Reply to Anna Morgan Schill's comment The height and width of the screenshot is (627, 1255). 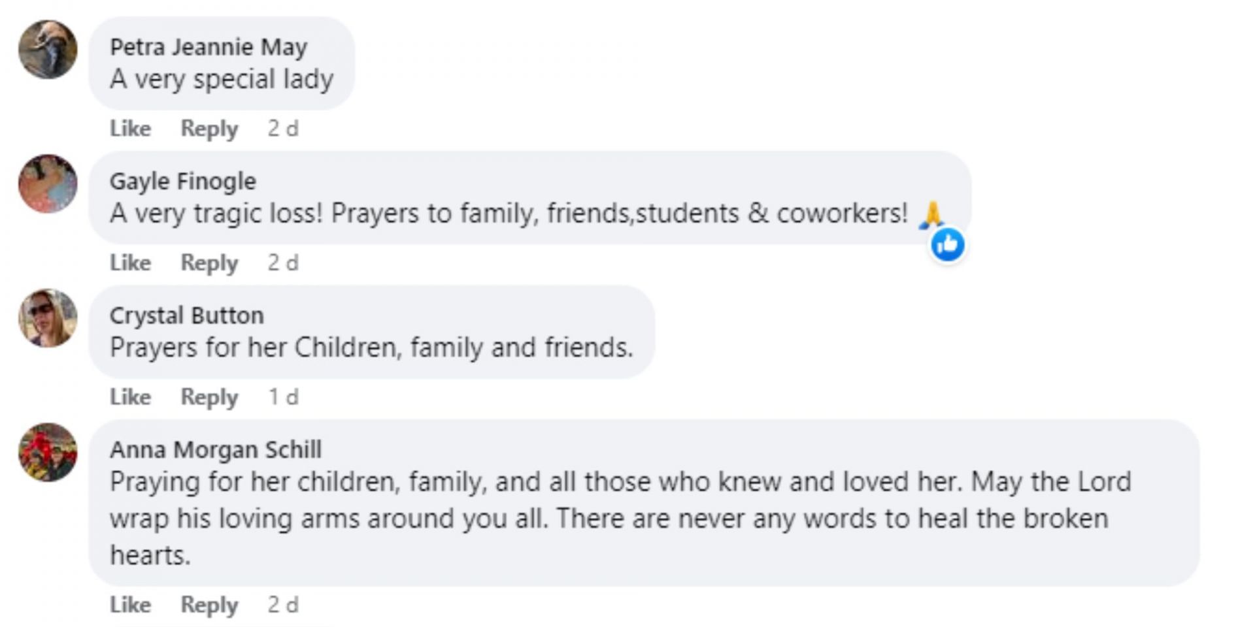(x=209, y=605)
